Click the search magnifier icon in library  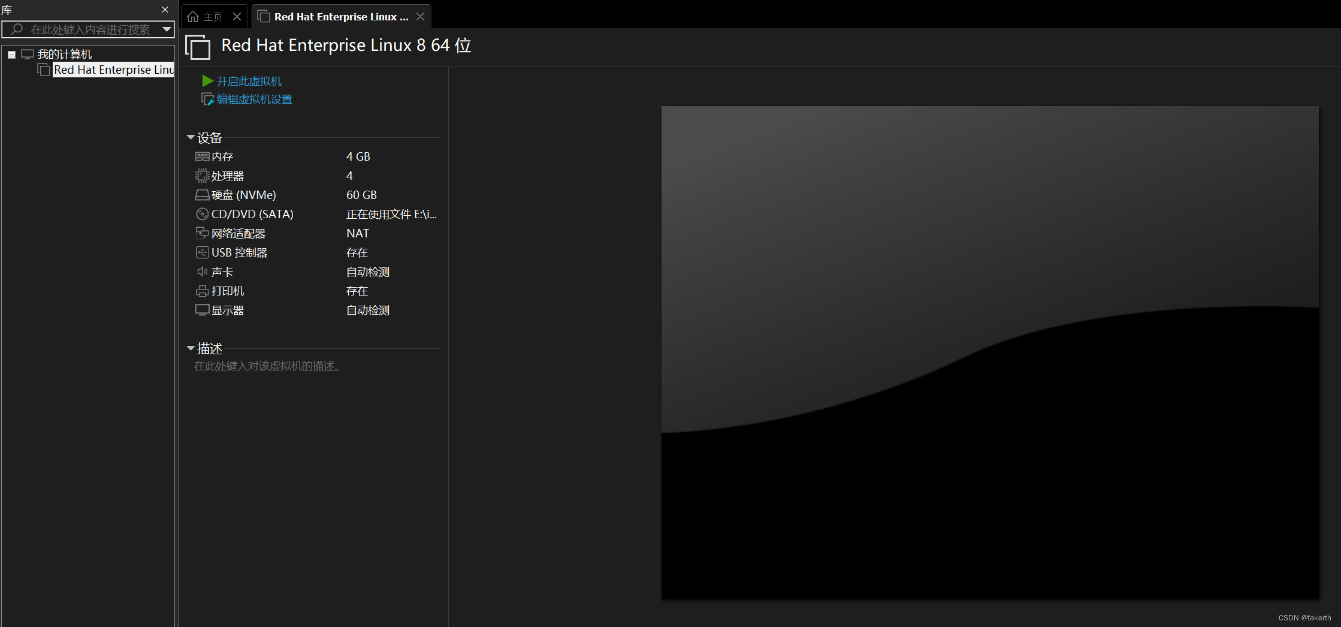point(17,29)
